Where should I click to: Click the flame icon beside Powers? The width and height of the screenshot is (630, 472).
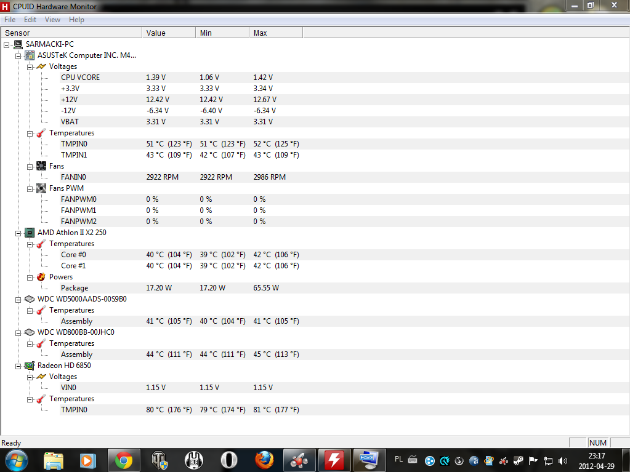pyautogui.click(x=41, y=277)
